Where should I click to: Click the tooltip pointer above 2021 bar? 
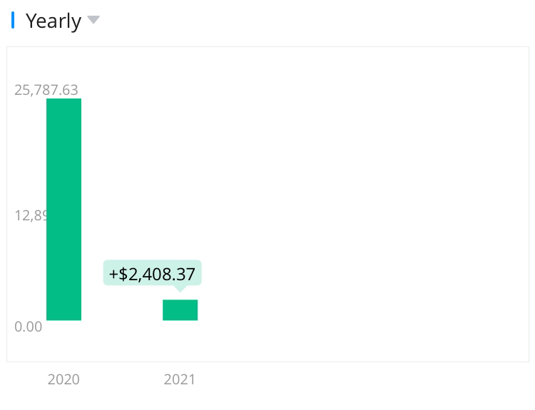(x=180, y=288)
